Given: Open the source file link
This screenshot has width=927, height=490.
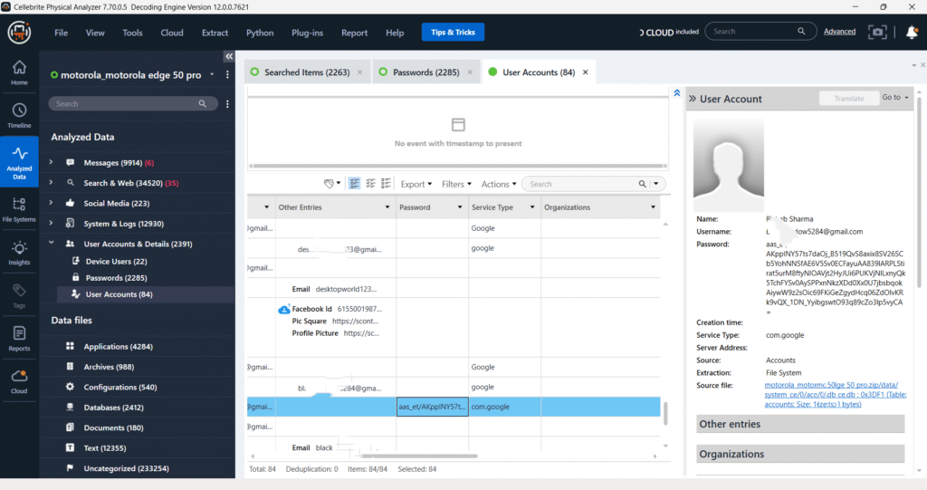Looking at the screenshot, I should [835, 395].
